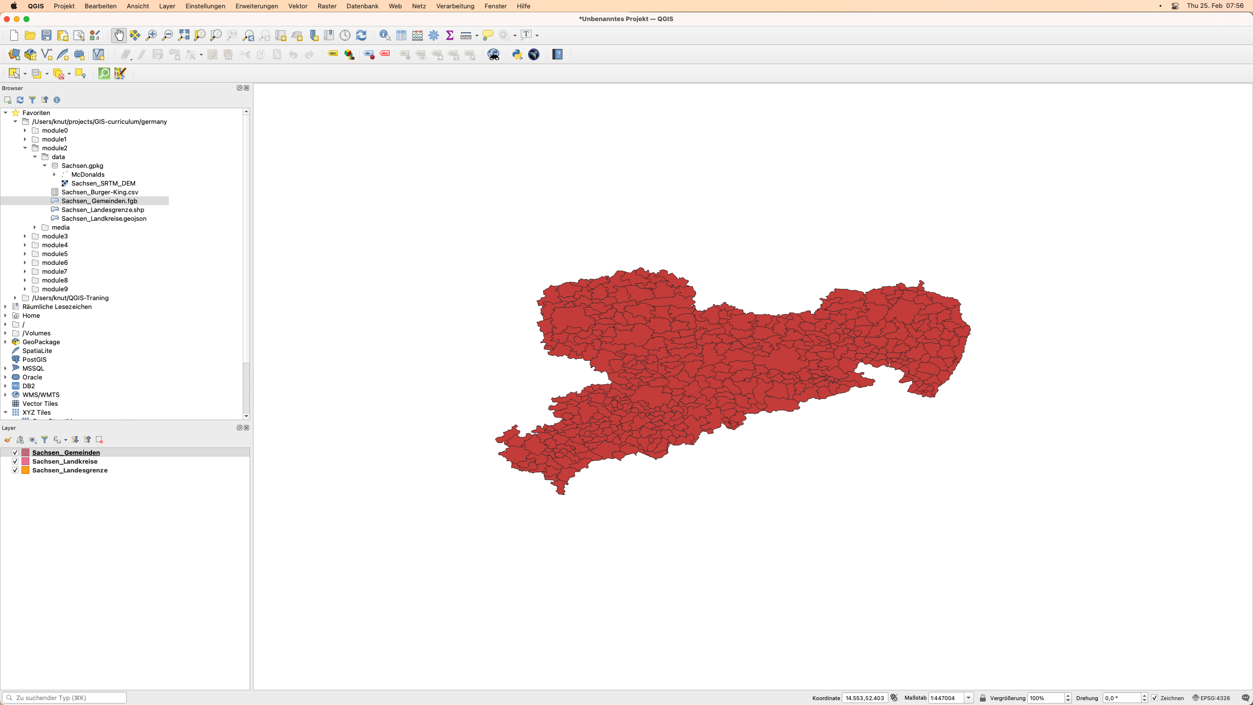The image size is (1253, 705).
Task: Toggle visibility of Sachsen_Landkreise layer
Action: pos(15,461)
